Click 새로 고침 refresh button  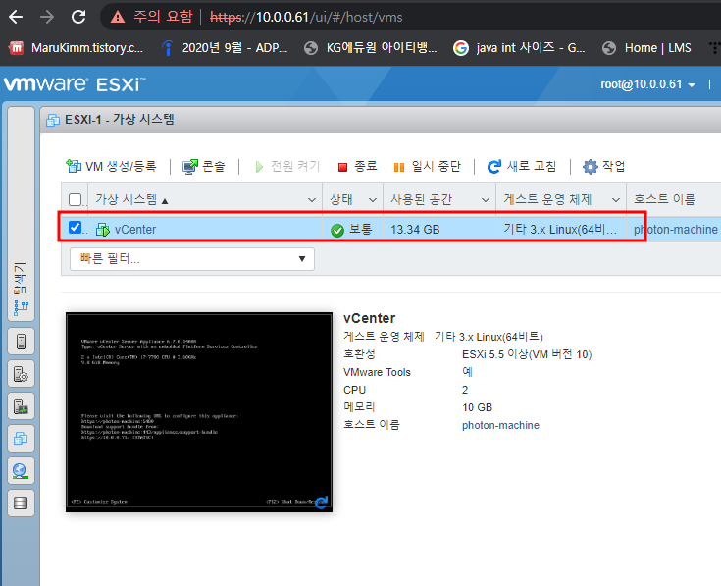[522, 166]
